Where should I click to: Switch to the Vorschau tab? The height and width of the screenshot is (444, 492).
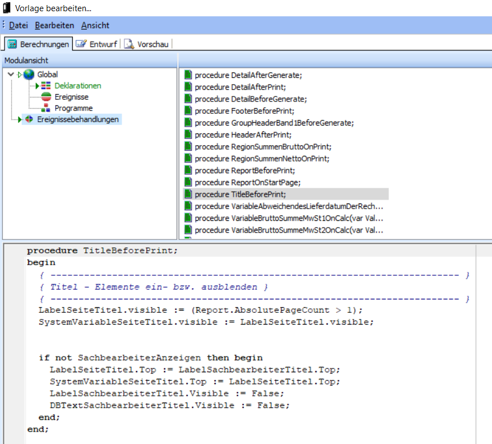tap(146, 44)
